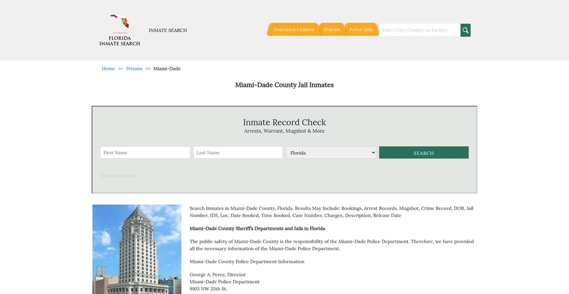Viewport: 569px width, 294px height.
Task: Click the Florida Inmate Search logo
Action: point(119,30)
